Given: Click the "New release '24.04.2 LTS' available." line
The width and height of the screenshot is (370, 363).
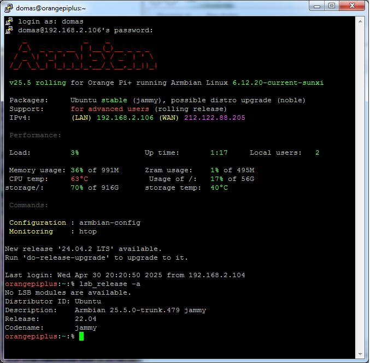Looking at the screenshot, I should [83, 249].
